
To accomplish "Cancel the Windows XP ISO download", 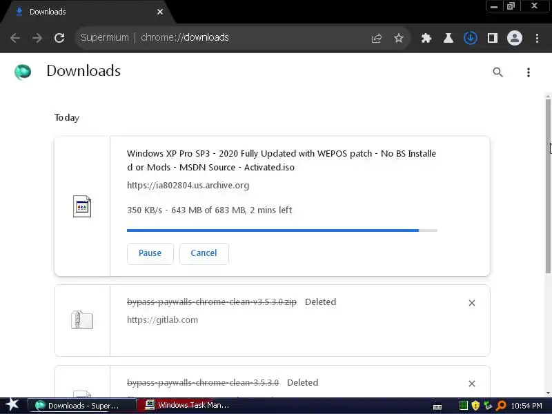I will (x=204, y=253).
